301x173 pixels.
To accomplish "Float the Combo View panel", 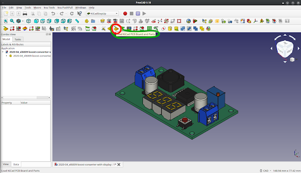I will pyautogui.click(x=47, y=34).
